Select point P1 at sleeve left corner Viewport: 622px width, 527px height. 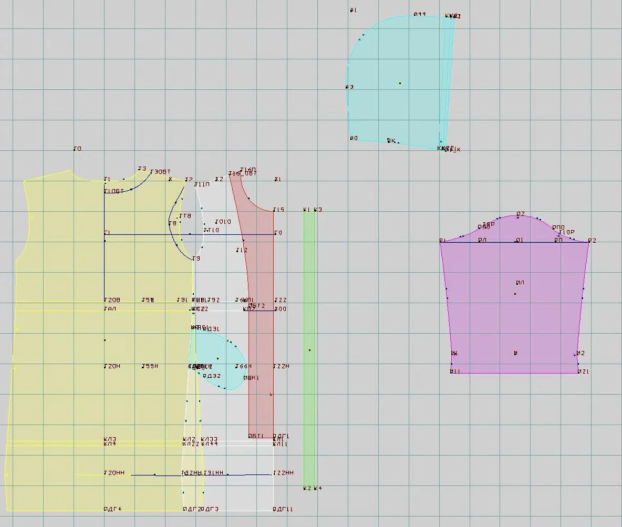(x=443, y=241)
